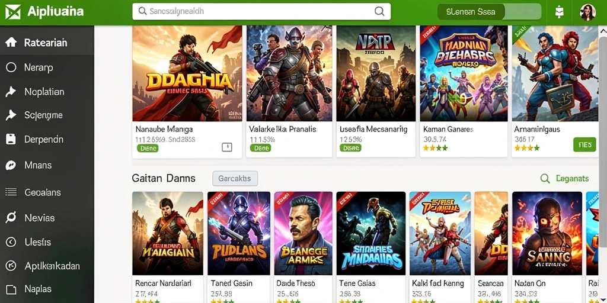Viewport: 607px width, 303px height.
Task: Open the user avatar in top bar
Action: (587, 12)
